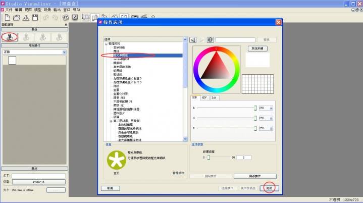Switch to the Lab color tab

point(214,97)
